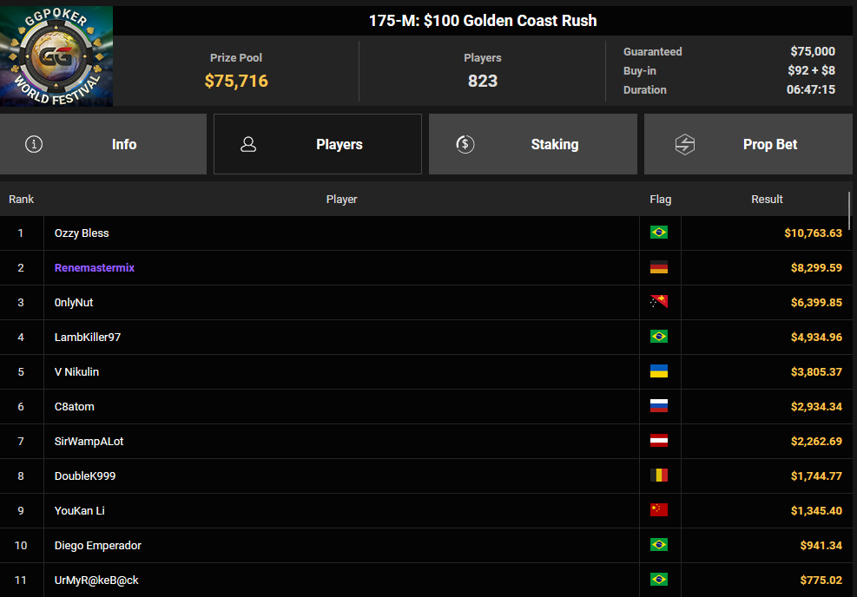
Task: Click the Rank column header
Action: (x=22, y=200)
